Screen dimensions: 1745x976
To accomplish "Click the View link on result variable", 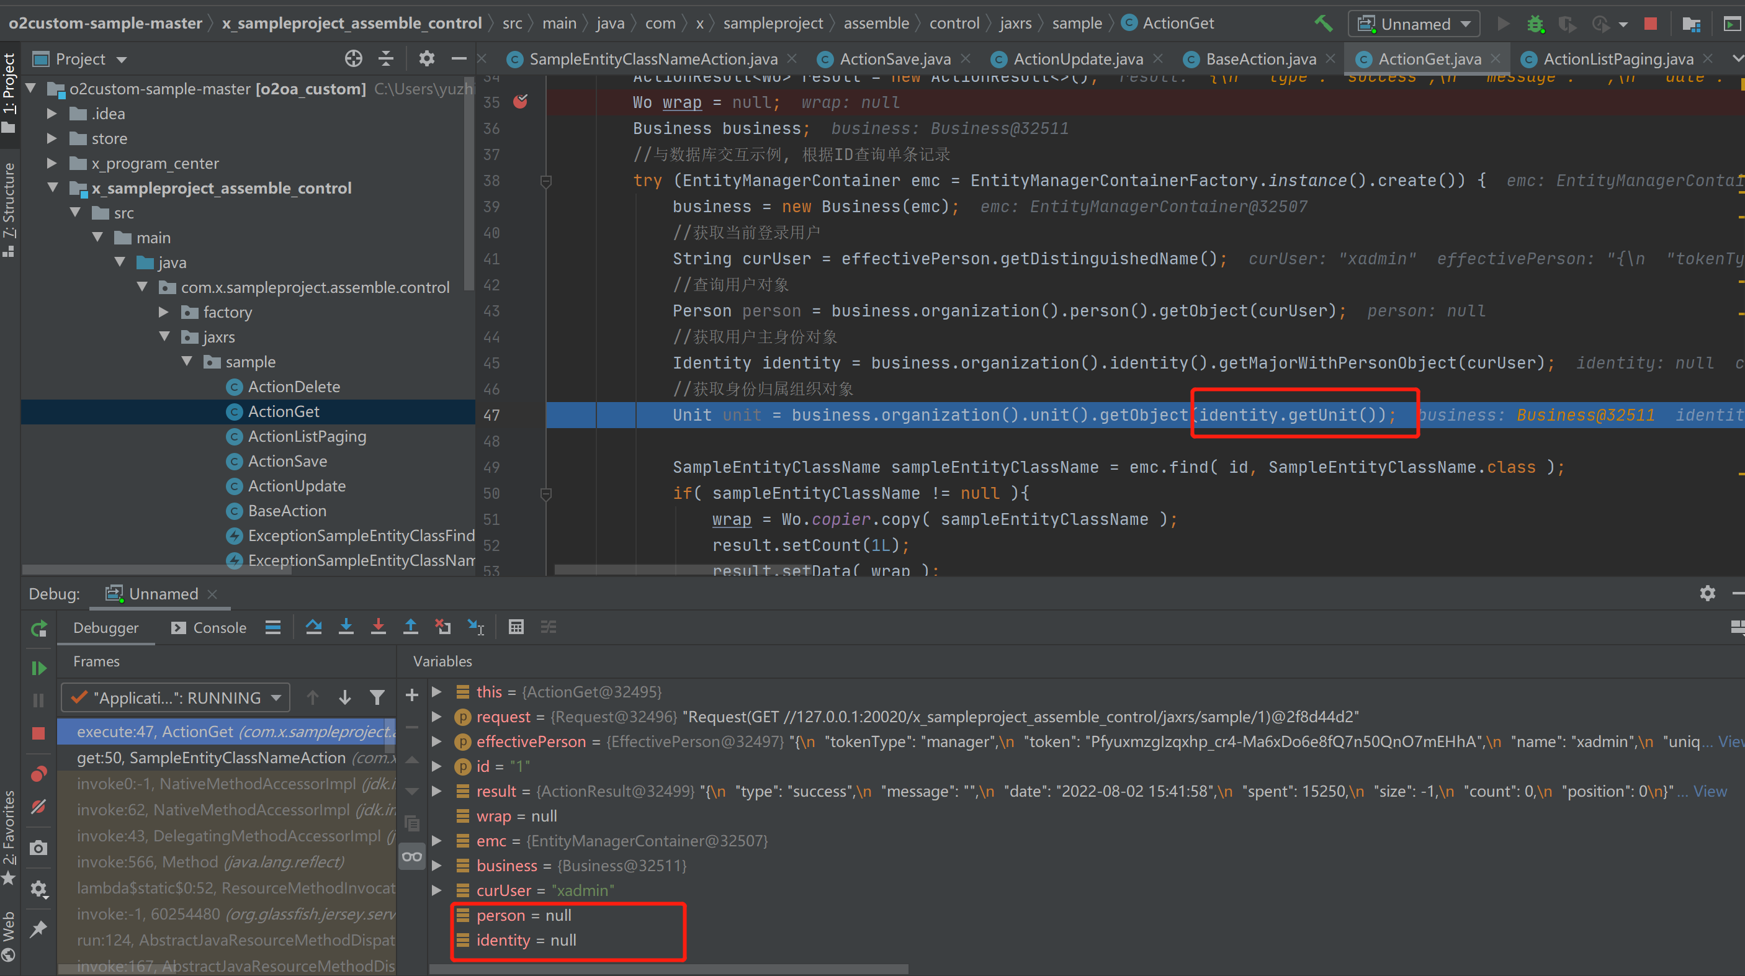I will click(x=1710, y=791).
